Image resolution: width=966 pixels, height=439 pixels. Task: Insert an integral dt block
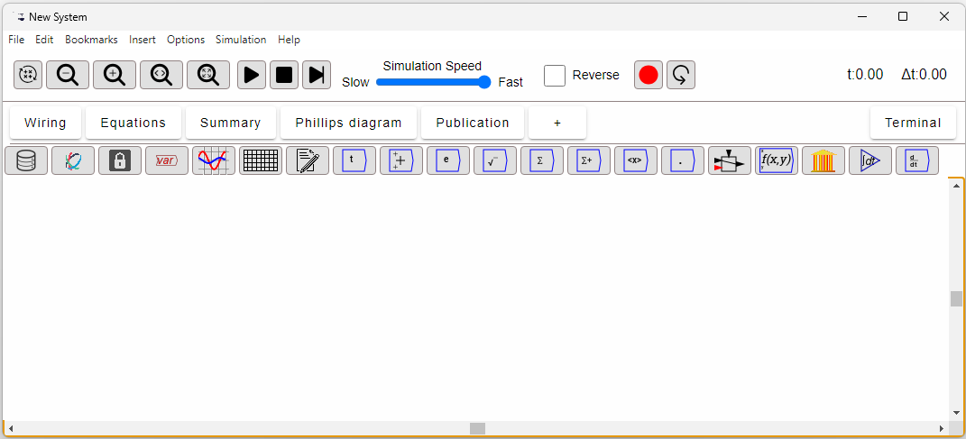pos(869,160)
